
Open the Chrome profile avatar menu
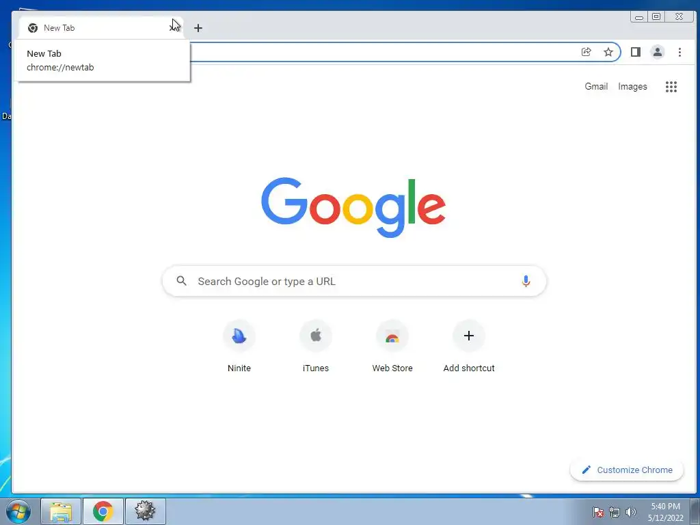(x=657, y=52)
